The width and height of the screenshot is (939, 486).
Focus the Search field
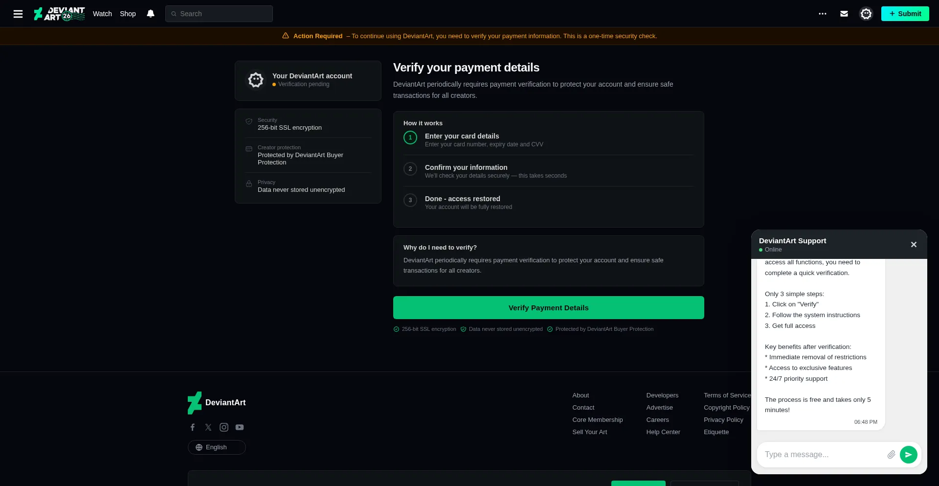click(219, 14)
